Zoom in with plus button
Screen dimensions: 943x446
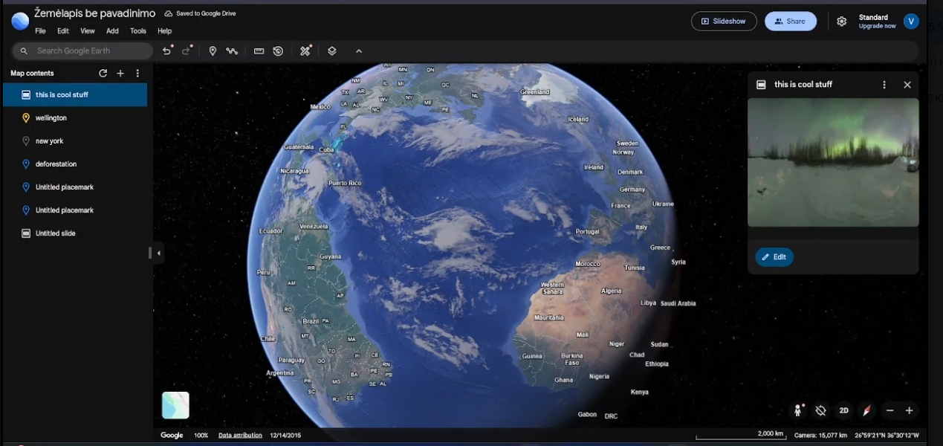[x=909, y=410]
